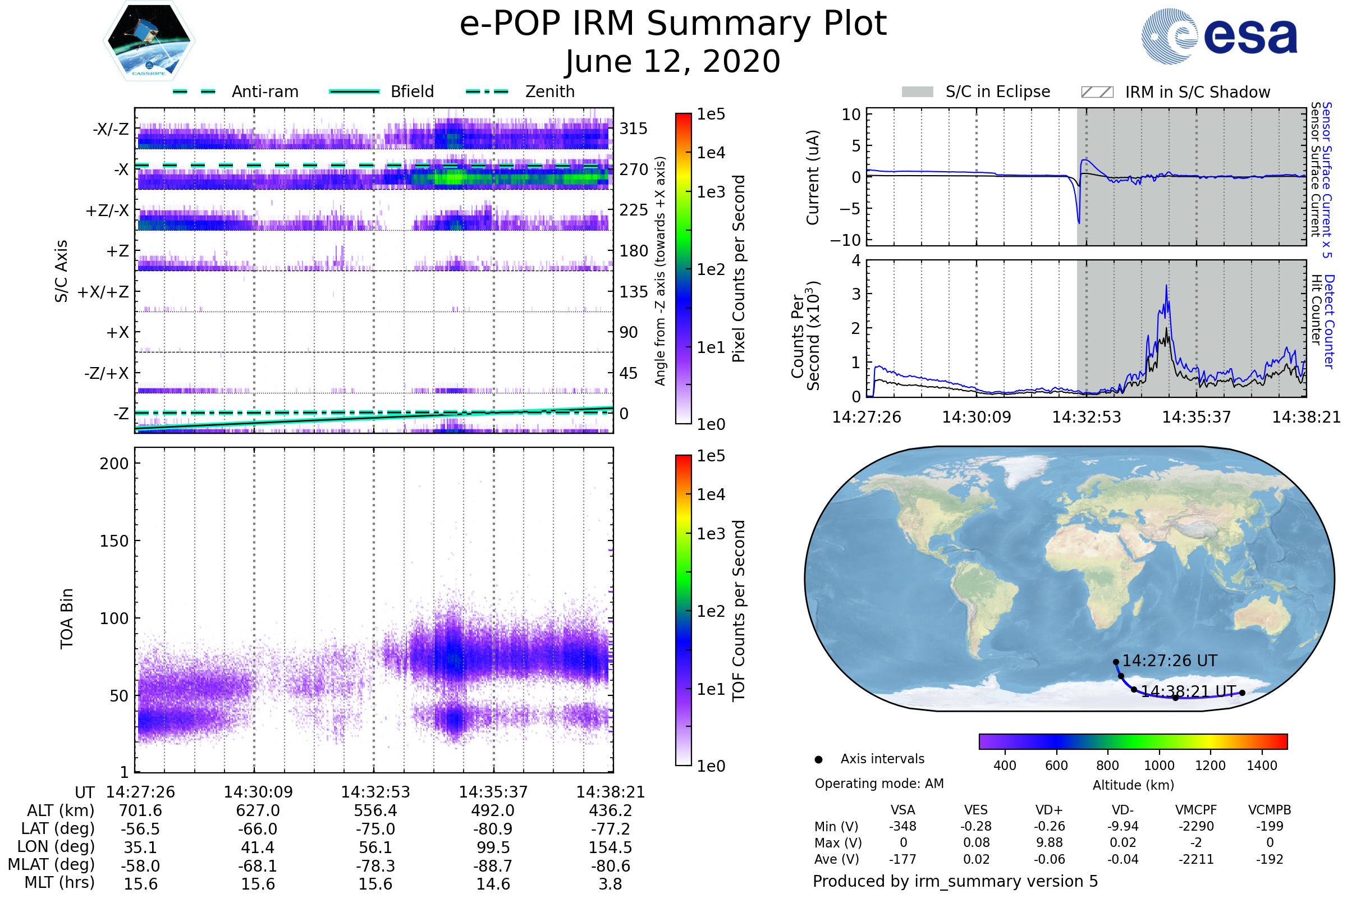The image size is (1347, 898).
Task: Click the June 12, 2020 date text
Action: pyautogui.click(x=673, y=61)
